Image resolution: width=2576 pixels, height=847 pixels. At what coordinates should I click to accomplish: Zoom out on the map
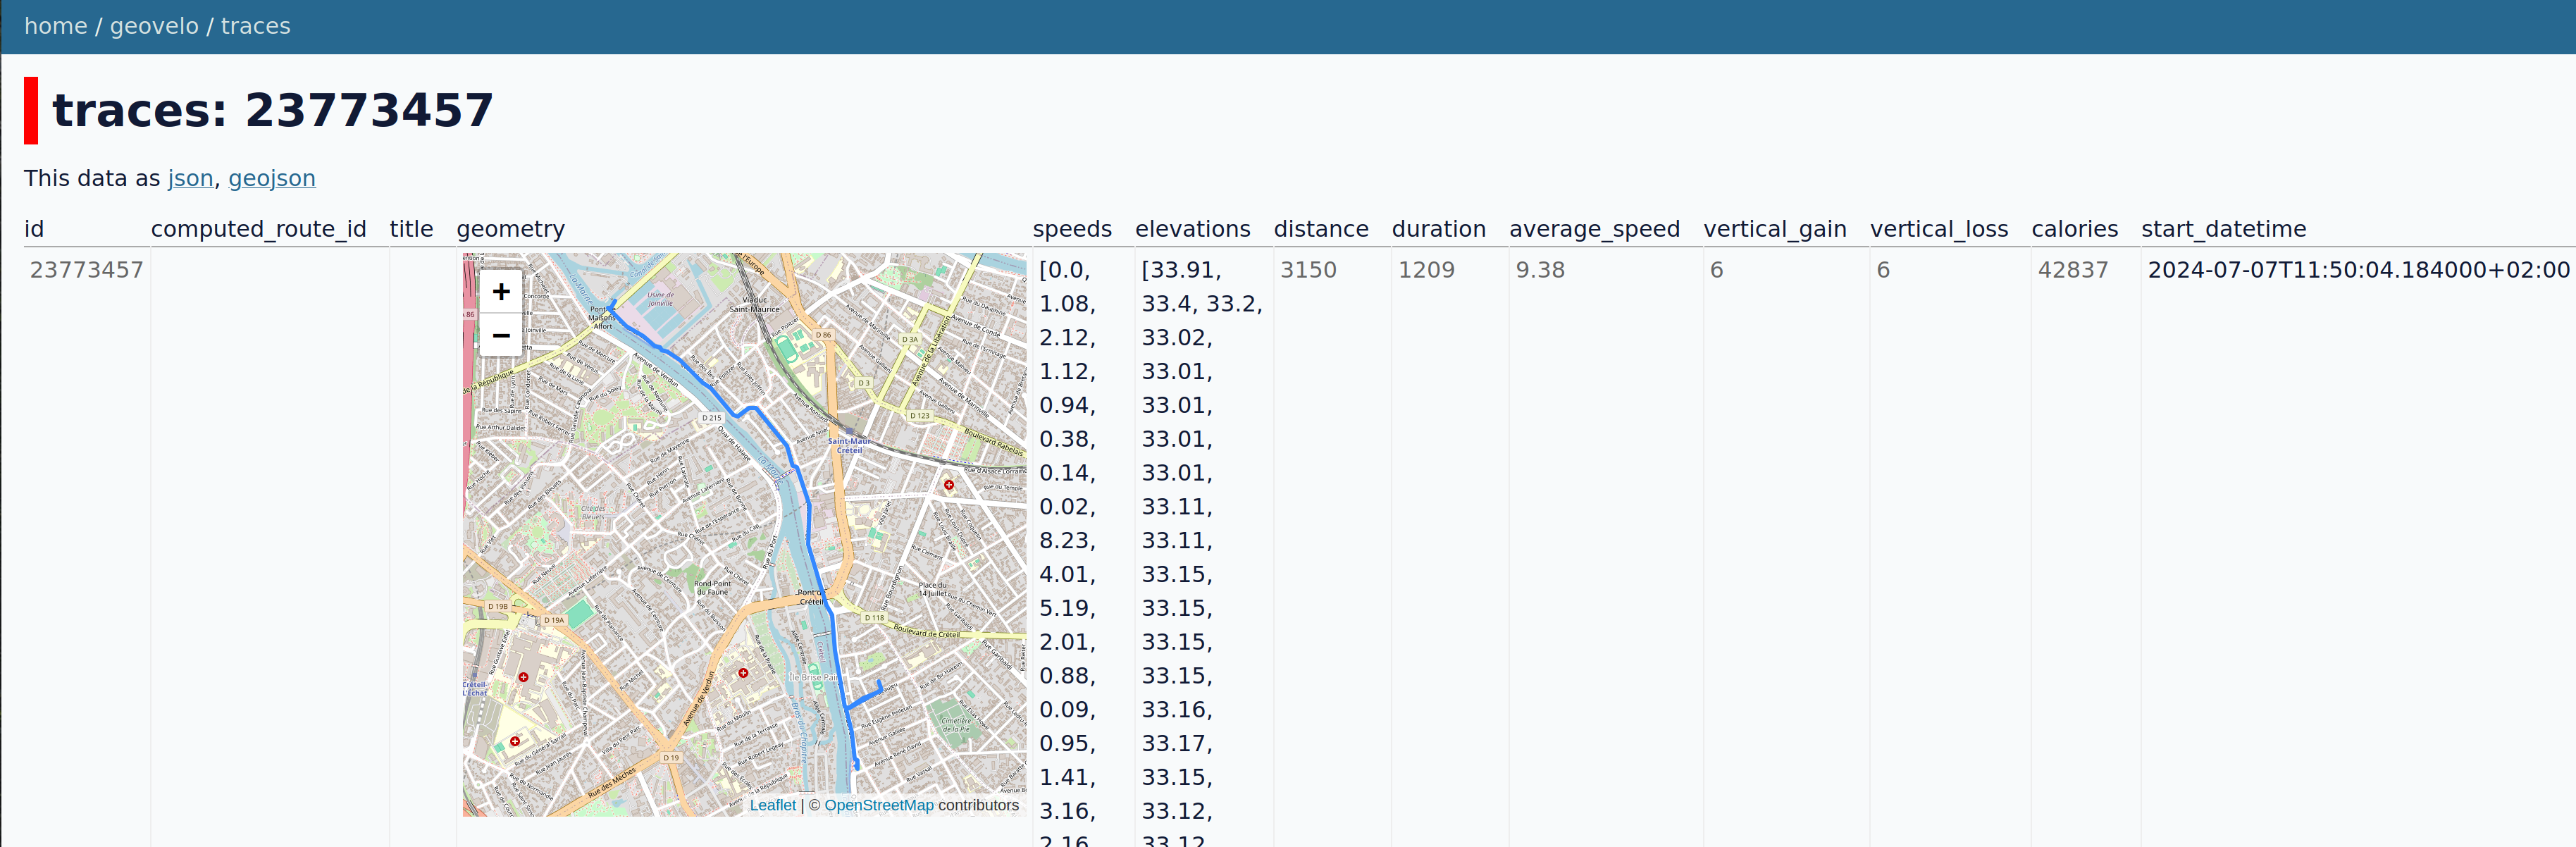(x=501, y=336)
